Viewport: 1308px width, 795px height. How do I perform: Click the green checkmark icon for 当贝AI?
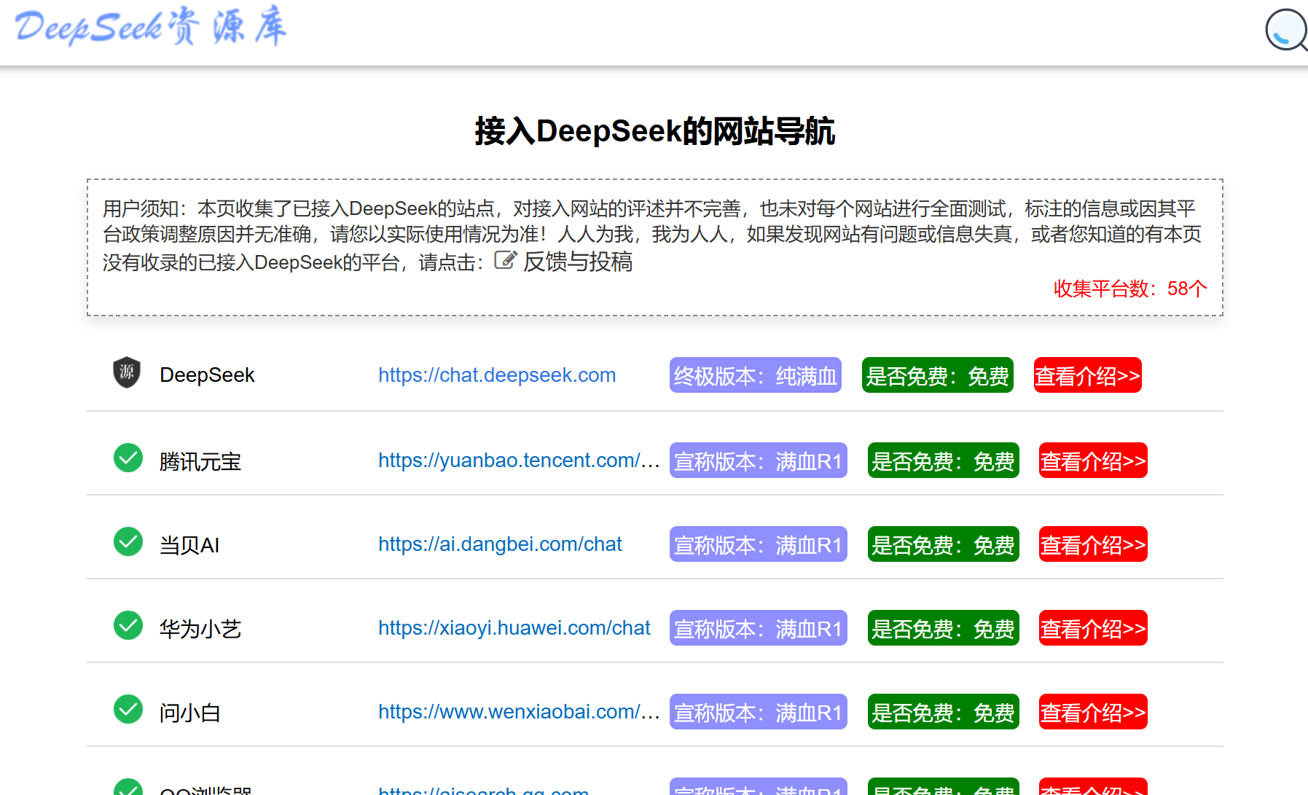128,541
